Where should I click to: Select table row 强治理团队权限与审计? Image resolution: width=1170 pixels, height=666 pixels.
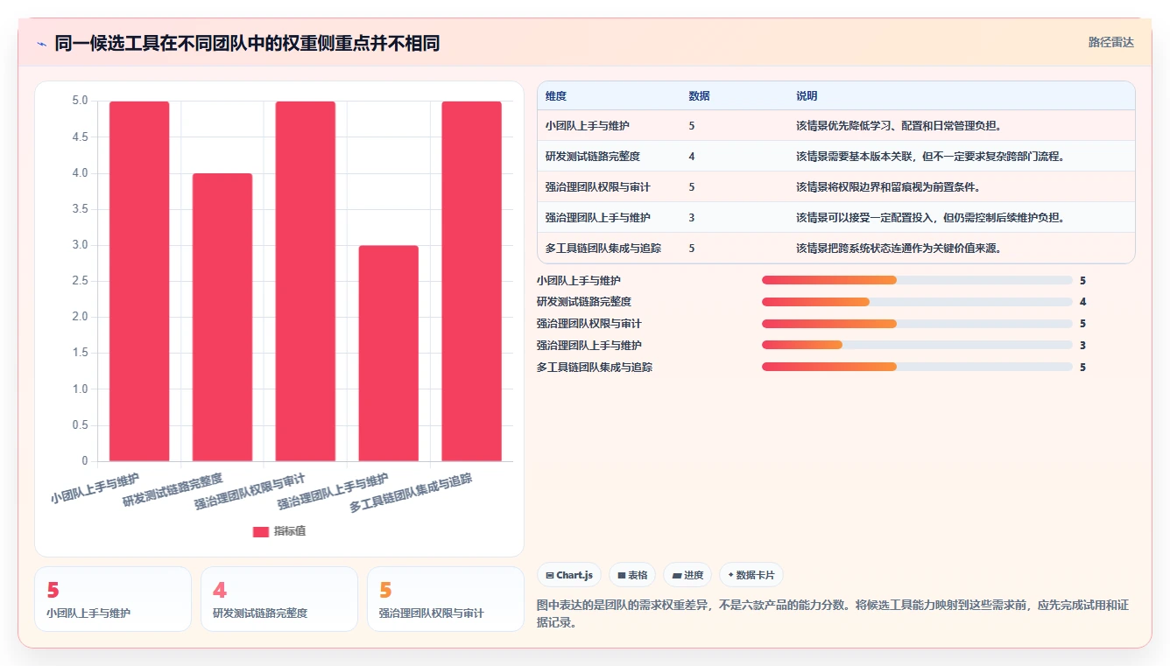pos(836,186)
